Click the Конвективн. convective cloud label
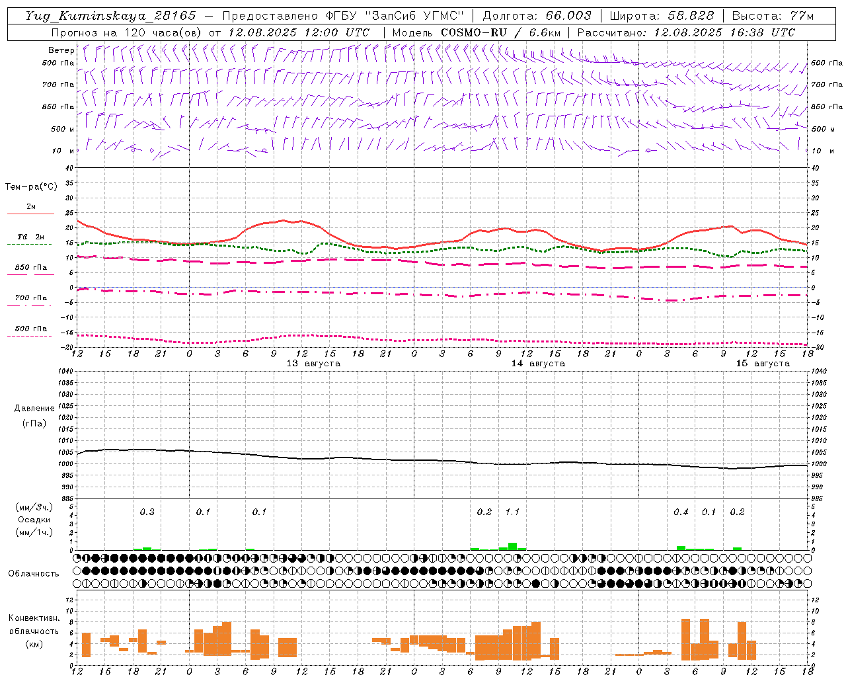This screenshot has height=677, width=846. coord(34,618)
